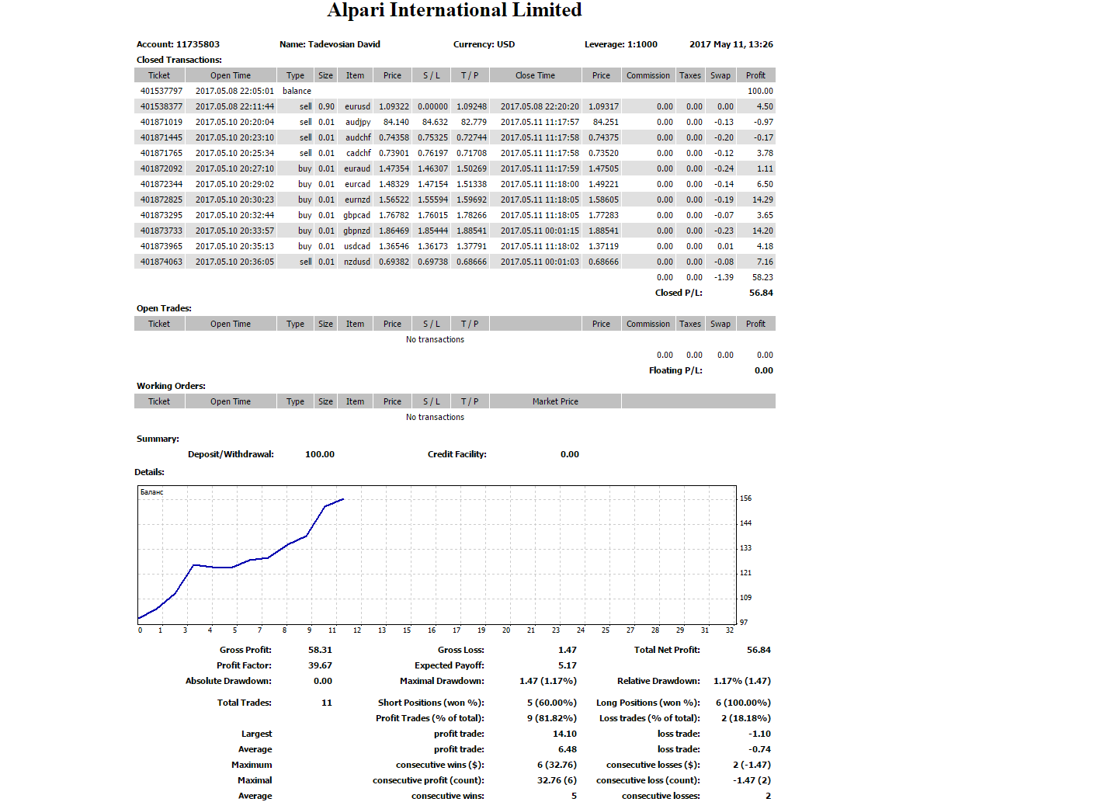
Task: Click ticket number 401872092
Action: pos(161,168)
